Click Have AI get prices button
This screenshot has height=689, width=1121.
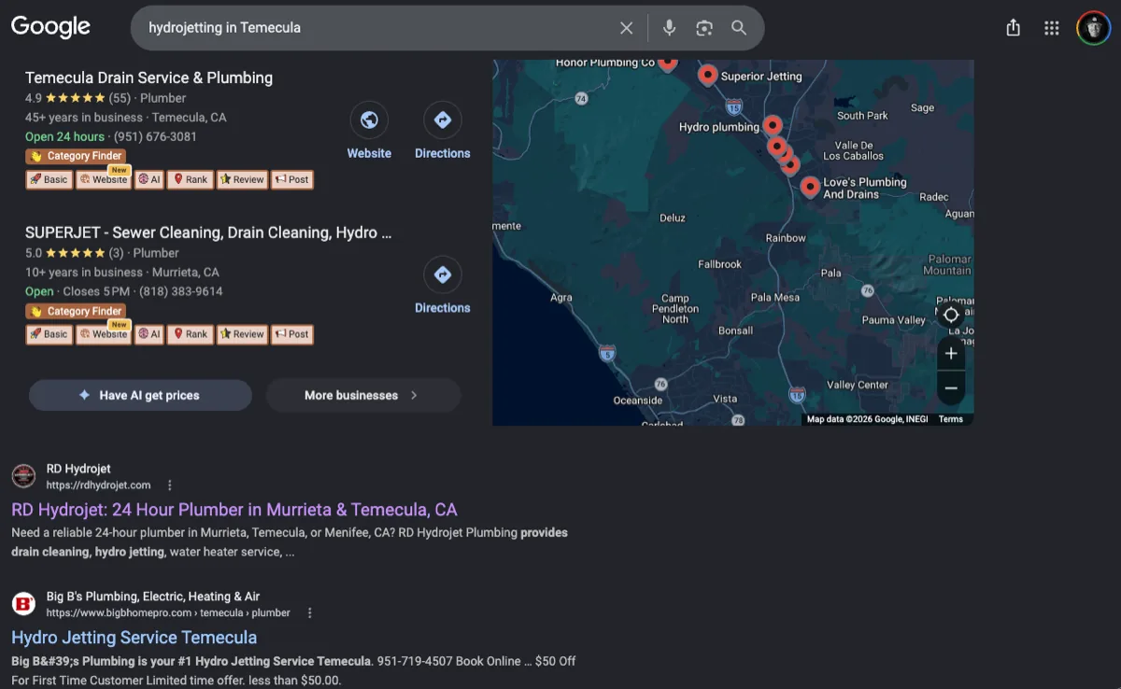click(x=140, y=395)
